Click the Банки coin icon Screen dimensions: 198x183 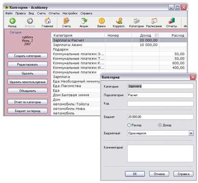click(x=102, y=21)
